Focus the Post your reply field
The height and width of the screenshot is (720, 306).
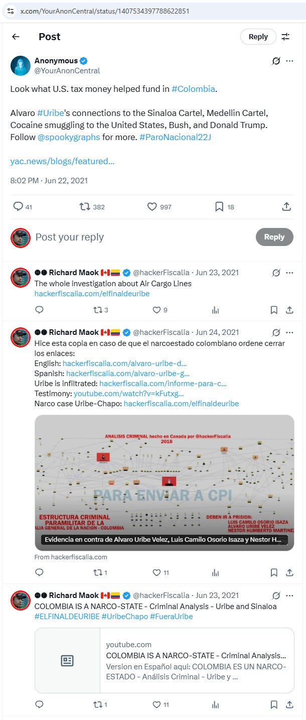click(140, 237)
